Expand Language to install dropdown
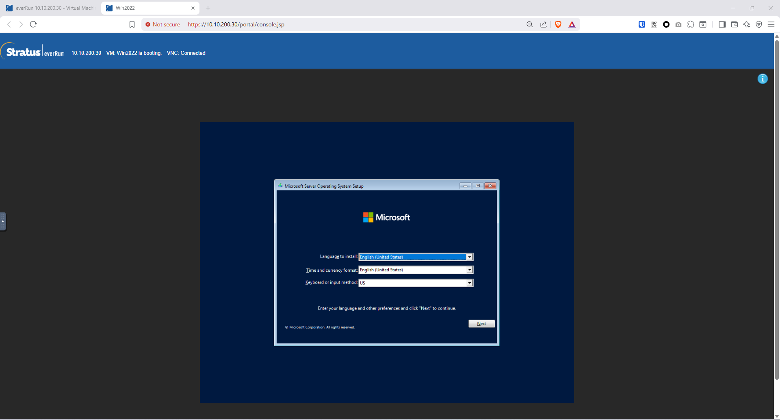 (469, 257)
